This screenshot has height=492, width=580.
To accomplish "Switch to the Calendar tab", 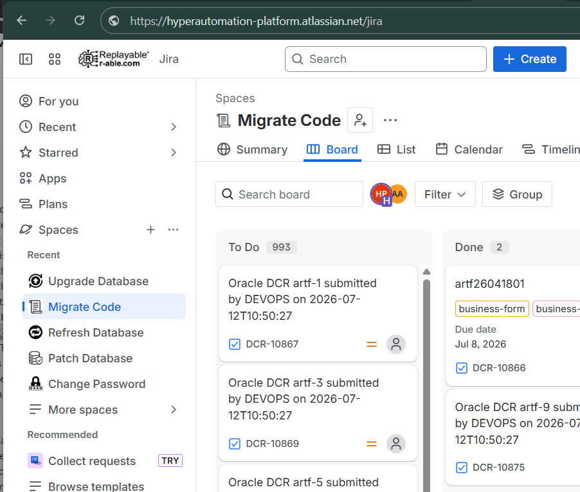I will pos(469,149).
